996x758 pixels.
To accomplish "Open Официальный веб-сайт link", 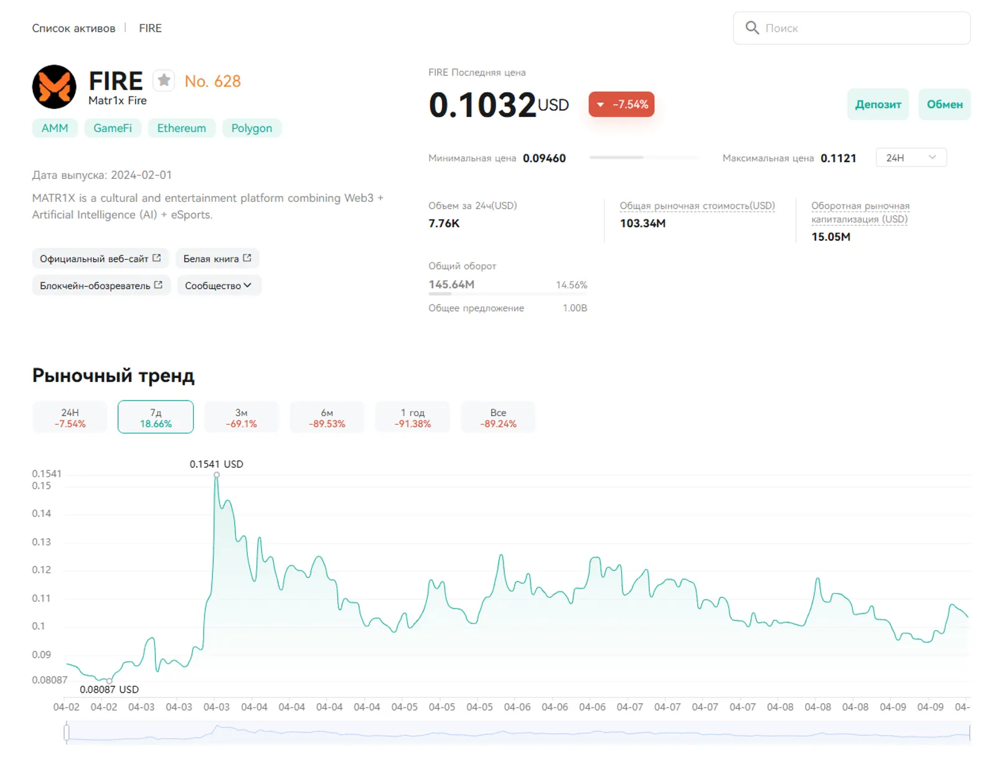I will [100, 258].
